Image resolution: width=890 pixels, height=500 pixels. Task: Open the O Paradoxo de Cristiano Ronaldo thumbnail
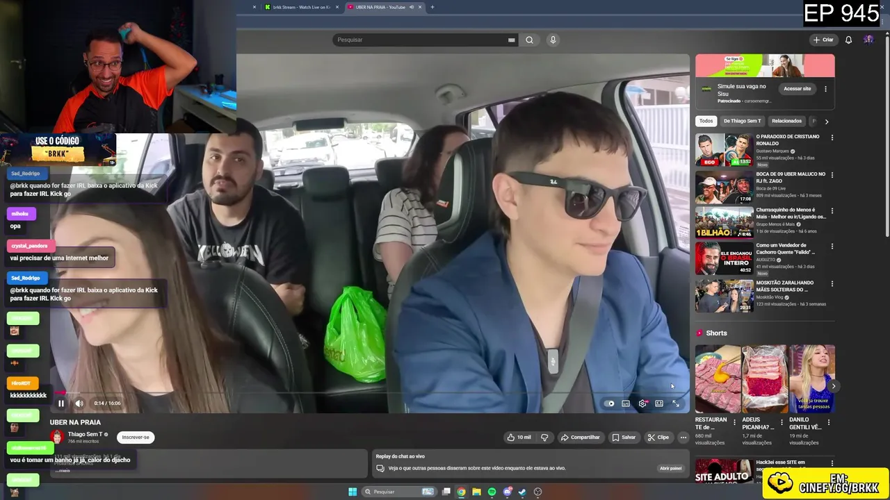click(724, 149)
